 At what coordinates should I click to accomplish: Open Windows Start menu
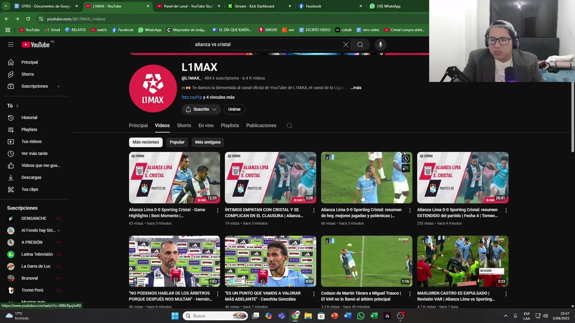(175, 316)
